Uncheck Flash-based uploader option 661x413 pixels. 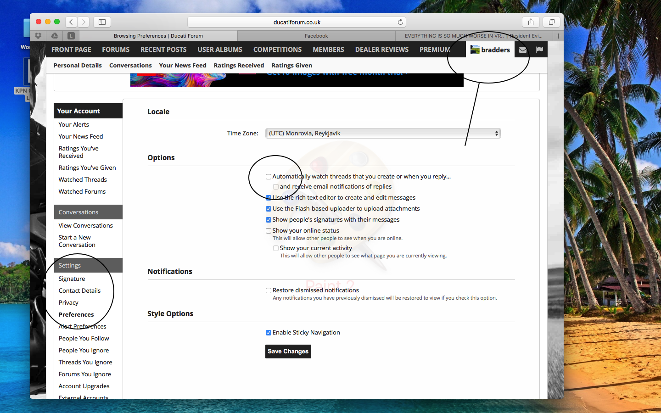tap(269, 209)
